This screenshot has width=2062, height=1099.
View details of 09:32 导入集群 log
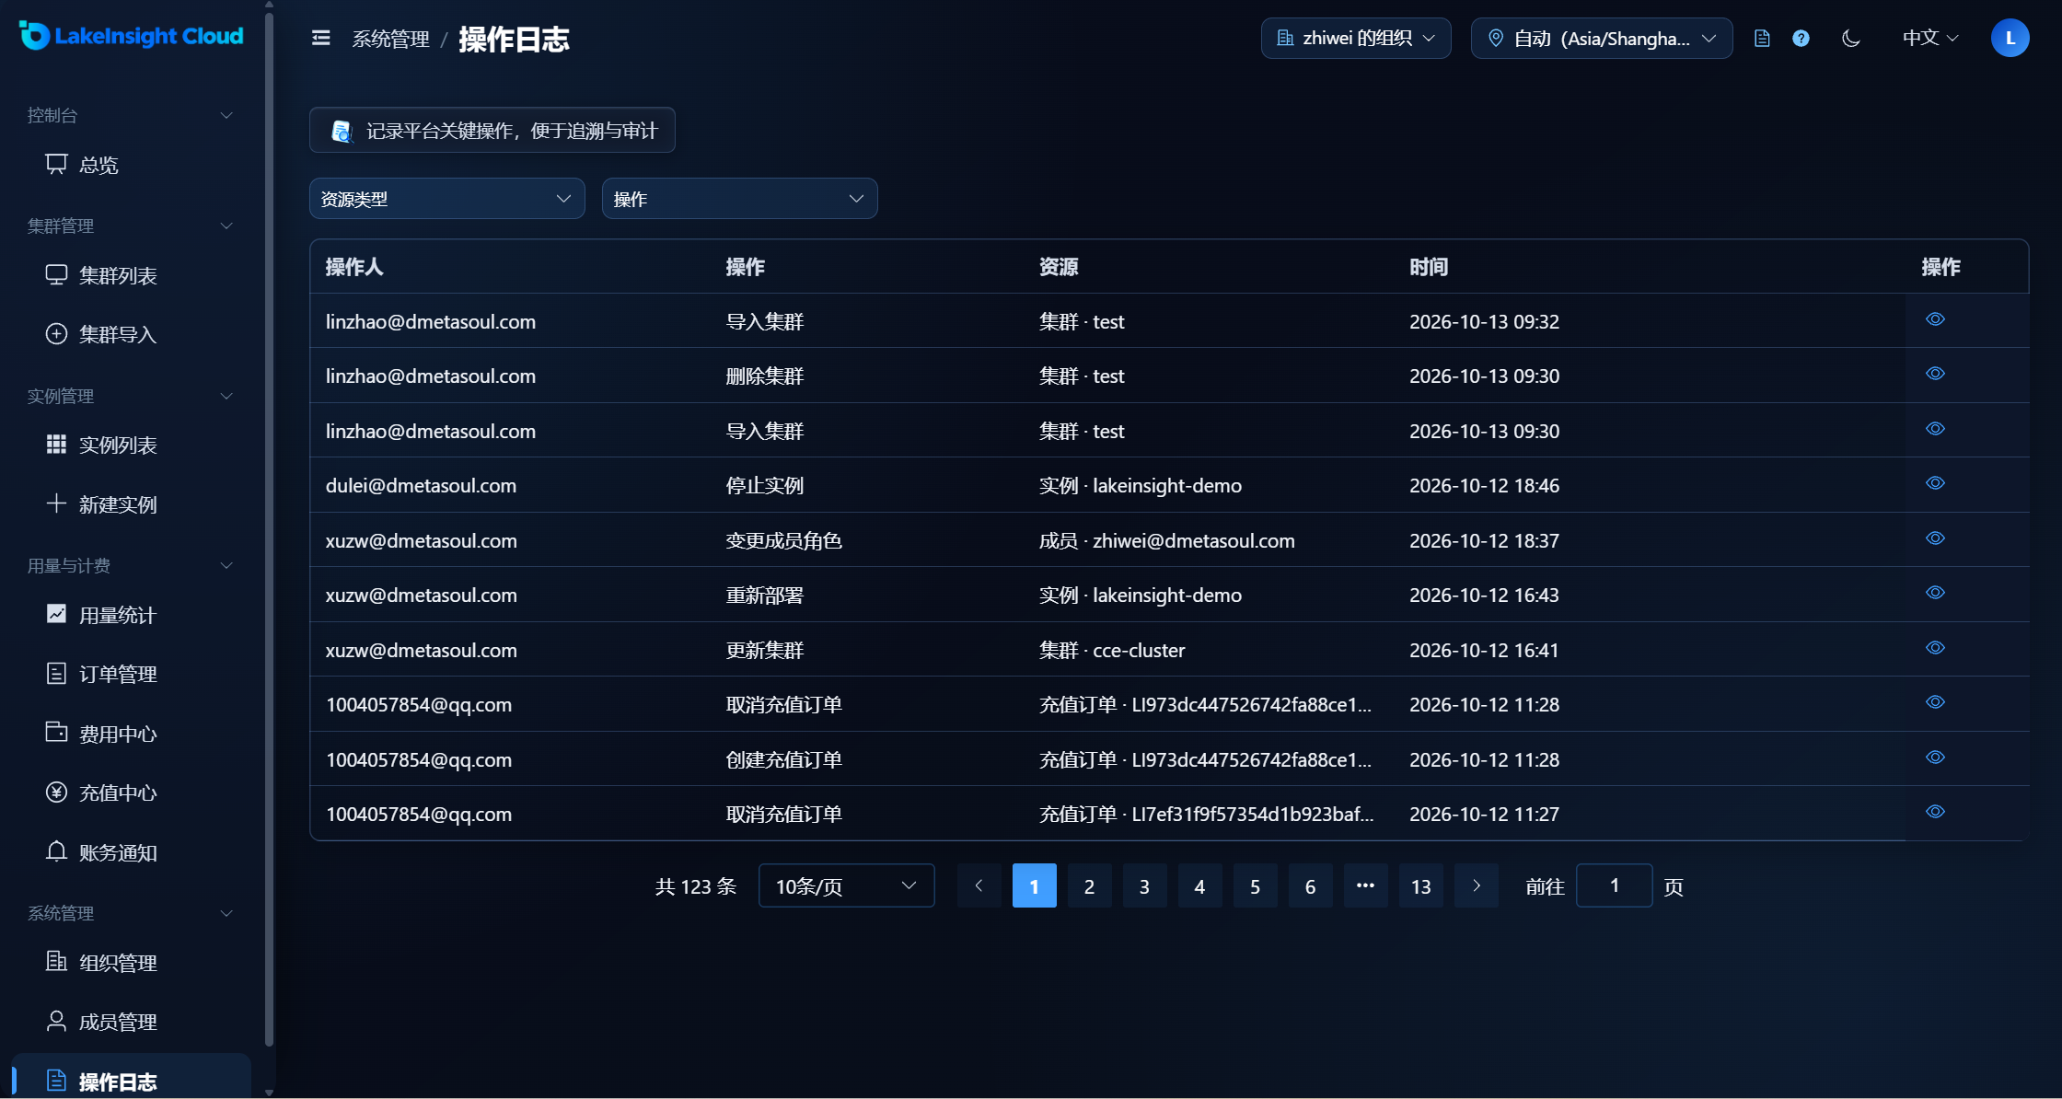click(x=1935, y=319)
